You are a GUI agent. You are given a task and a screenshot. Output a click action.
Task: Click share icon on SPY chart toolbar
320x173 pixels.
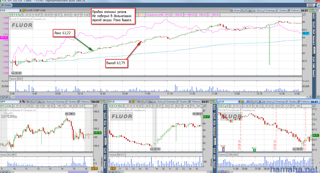(28, 102)
